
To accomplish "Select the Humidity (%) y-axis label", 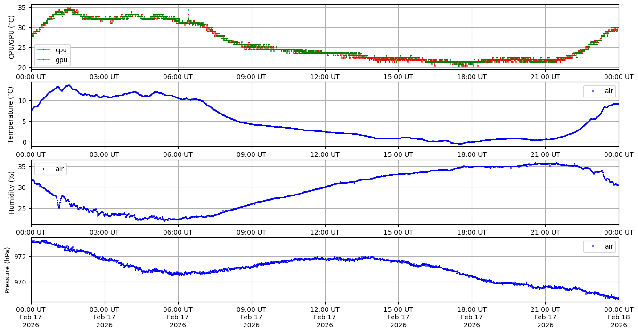I will [12, 192].
